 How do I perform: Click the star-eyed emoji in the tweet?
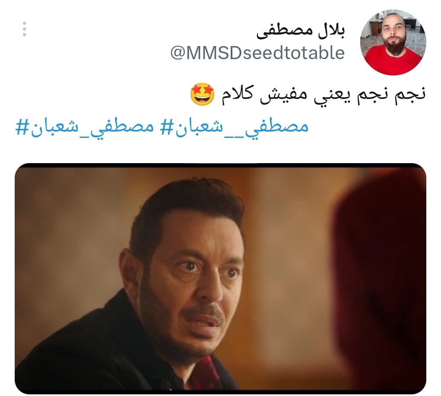coord(202,94)
